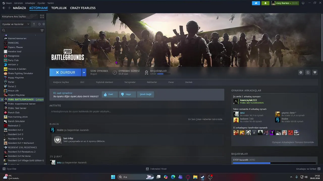This screenshot has width=323, height=181.
Task: Show hidden system tray icons
Action: [291, 177]
